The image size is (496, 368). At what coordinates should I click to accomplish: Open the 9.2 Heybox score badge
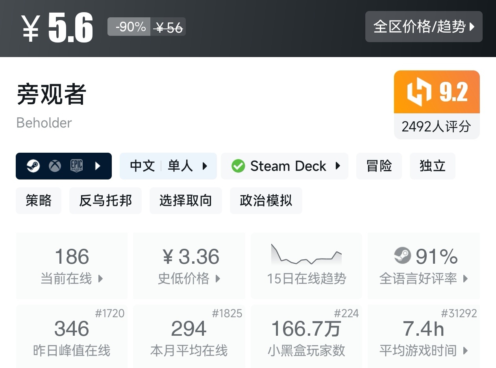tap(437, 92)
